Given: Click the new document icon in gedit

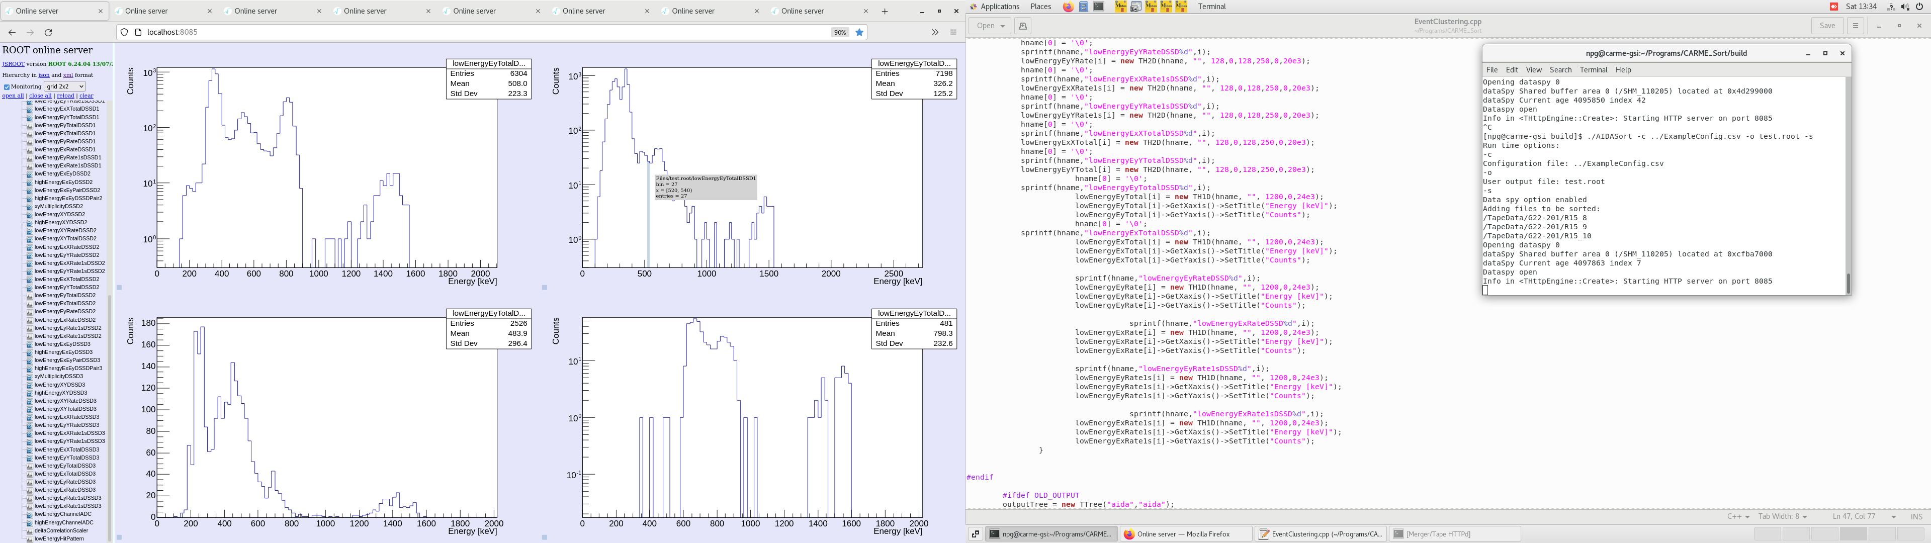Looking at the screenshot, I should click(1022, 26).
